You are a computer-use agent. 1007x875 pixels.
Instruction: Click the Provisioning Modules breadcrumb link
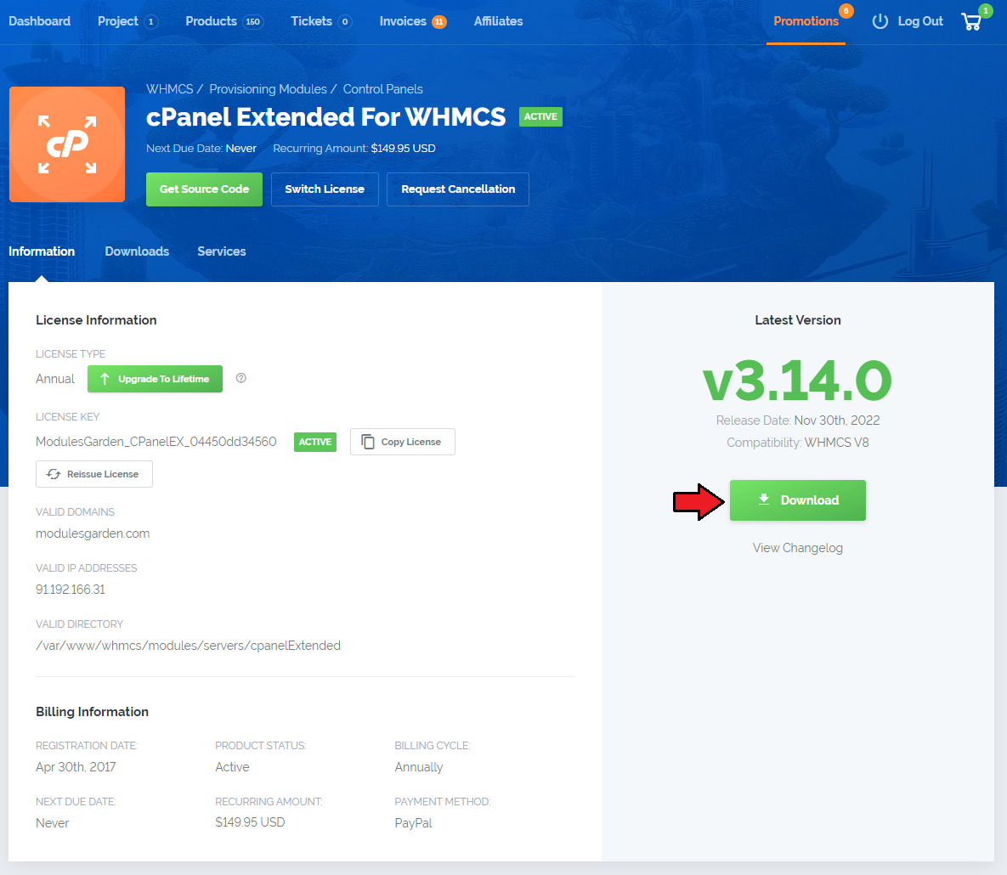click(268, 89)
